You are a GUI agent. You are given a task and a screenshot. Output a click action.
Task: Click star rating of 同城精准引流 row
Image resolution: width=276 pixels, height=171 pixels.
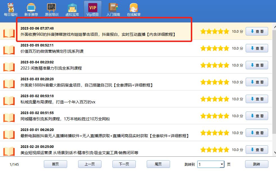(x=214, y=116)
